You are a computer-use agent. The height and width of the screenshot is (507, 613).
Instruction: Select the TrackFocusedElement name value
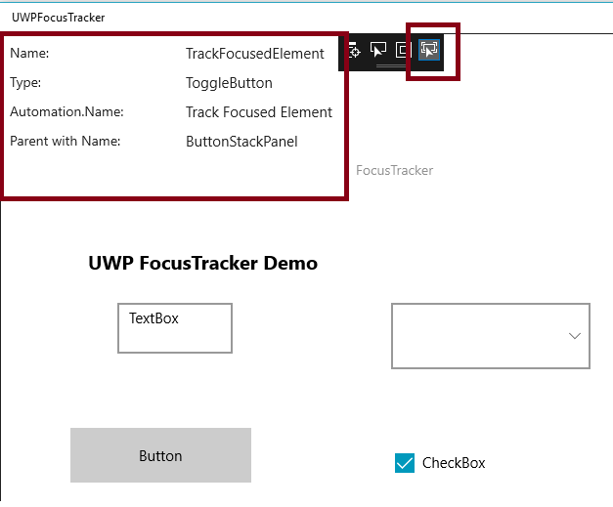click(x=254, y=54)
